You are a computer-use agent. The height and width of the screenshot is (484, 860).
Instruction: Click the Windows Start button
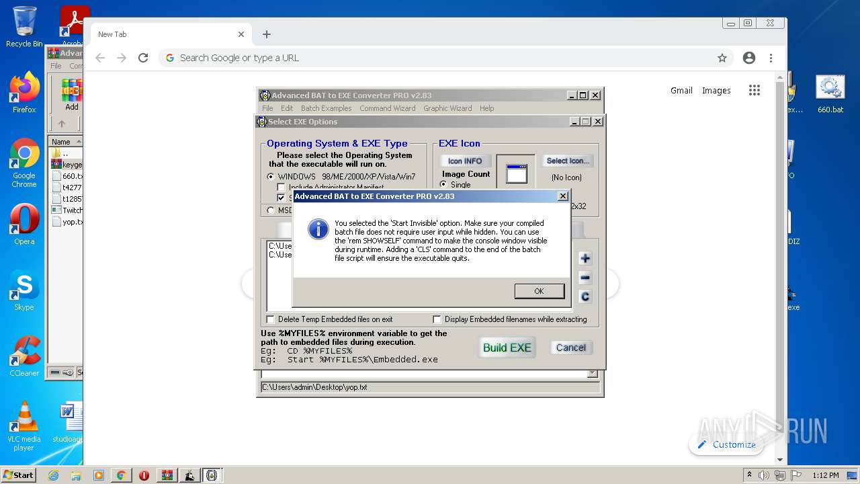[19, 475]
